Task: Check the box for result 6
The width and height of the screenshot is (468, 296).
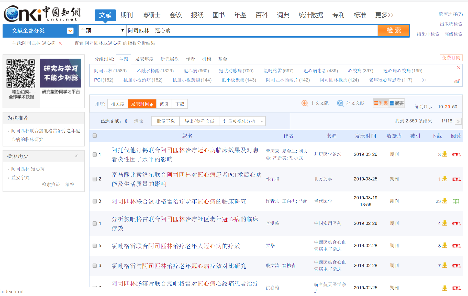Action: 95,266
